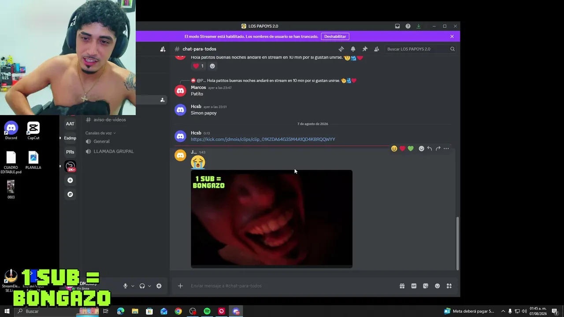564x317 pixels.
Task: Select the CUADRO EDITABLE.psd desktop file
Action: 11,162
